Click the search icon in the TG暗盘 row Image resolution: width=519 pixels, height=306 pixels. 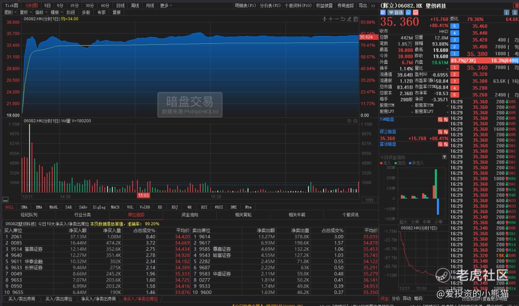coord(440,120)
